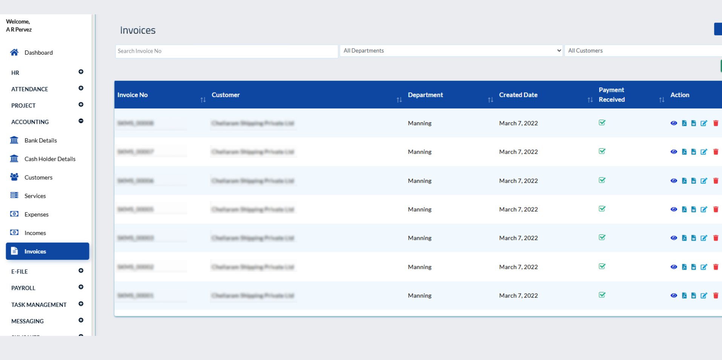This screenshot has height=360, width=722.
Task: Download PDF for the fourth invoice row
Action: (684, 209)
